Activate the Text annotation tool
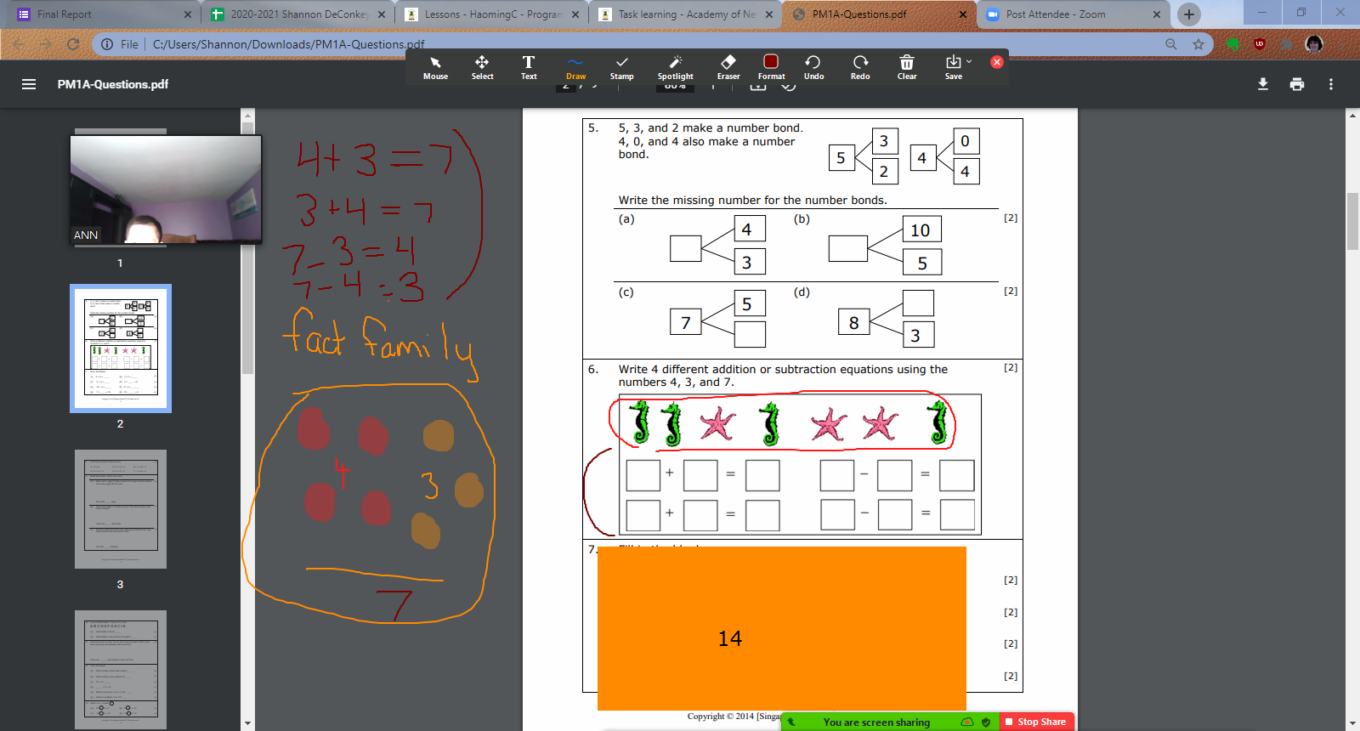This screenshot has width=1360, height=731. (529, 67)
